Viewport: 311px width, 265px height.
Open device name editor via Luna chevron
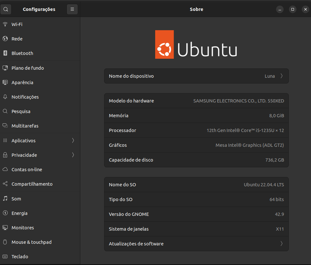[x=281, y=76]
